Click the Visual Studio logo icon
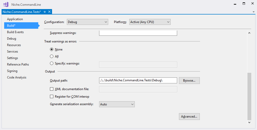Screen dimensions: 257x130 point(6,4)
